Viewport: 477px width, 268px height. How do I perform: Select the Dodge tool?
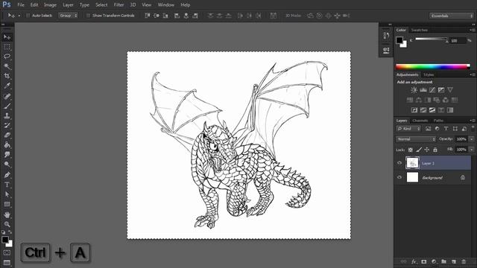click(x=7, y=165)
